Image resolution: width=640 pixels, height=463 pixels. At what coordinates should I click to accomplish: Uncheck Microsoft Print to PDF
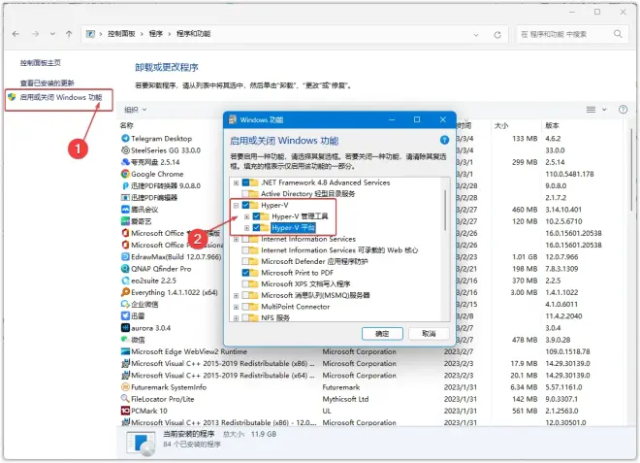click(245, 273)
